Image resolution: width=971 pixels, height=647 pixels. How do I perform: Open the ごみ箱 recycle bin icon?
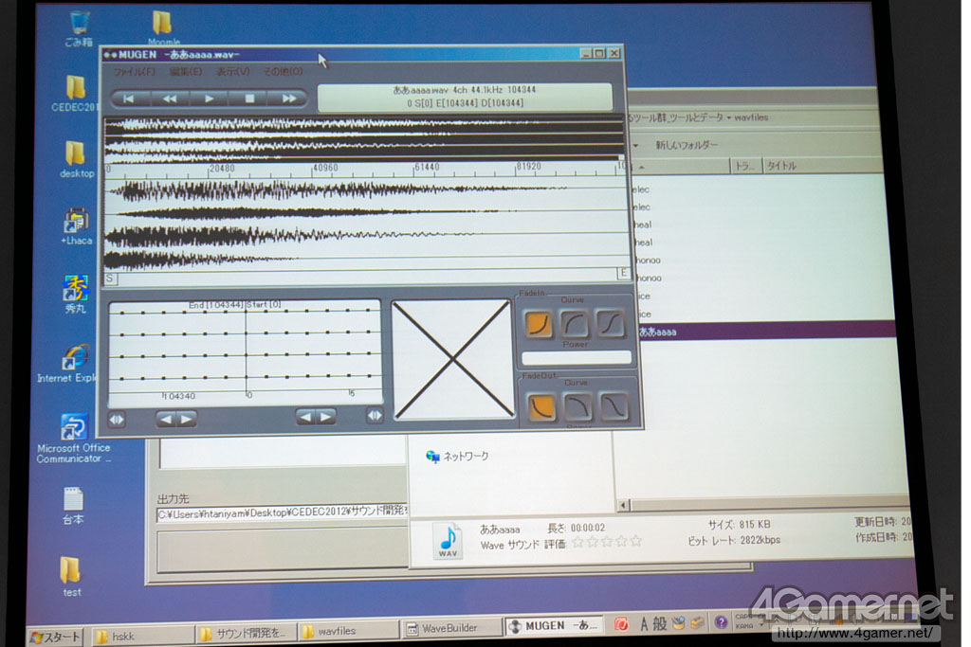click(x=80, y=28)
